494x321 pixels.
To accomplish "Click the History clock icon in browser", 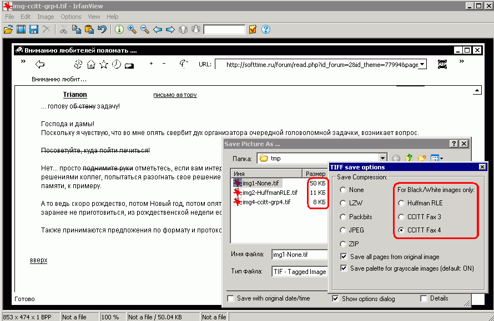I will pyautogui.click(x=117, y=64).
